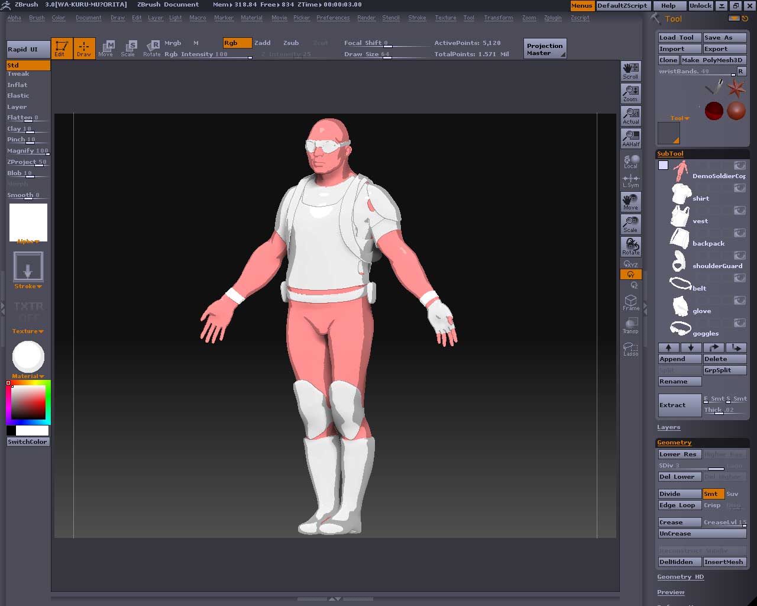757x606 pixels.
Task: Click the Rotate view icon beside the canvas
Action: (631, 247)
